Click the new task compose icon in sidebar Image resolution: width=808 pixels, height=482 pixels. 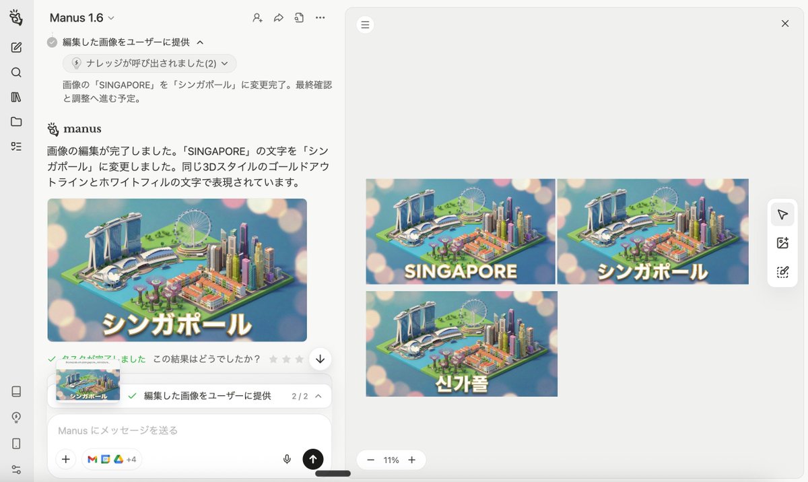click(16, 47)
